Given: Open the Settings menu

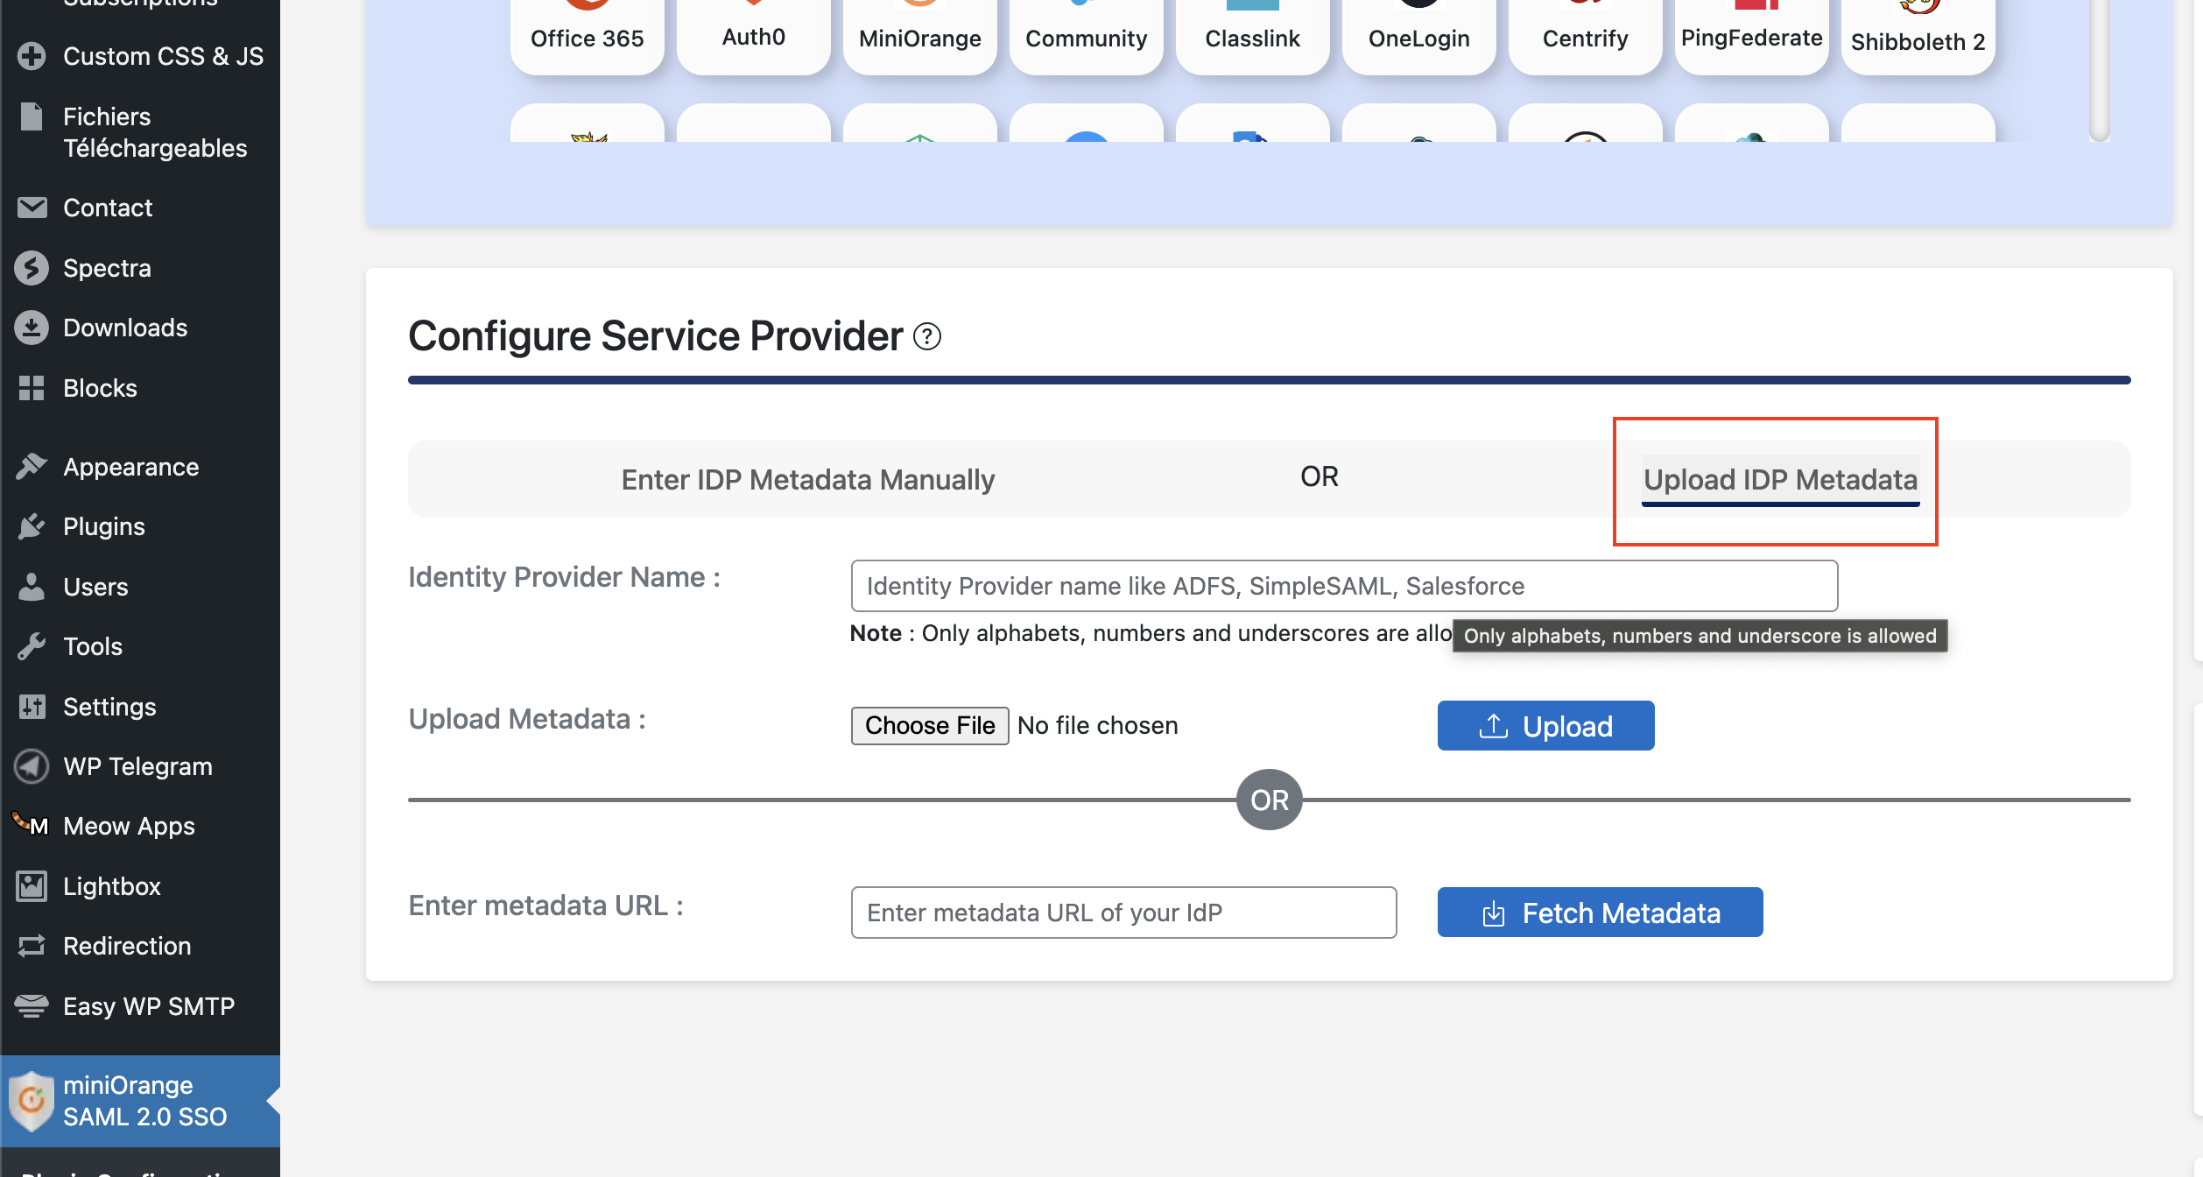Looking at the screenshot, I should (x=140, y=707).
